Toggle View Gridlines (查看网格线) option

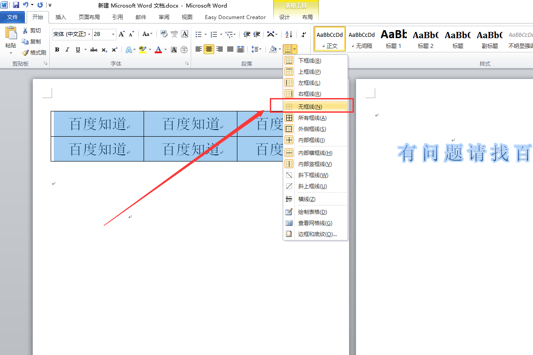coord(315,223)
